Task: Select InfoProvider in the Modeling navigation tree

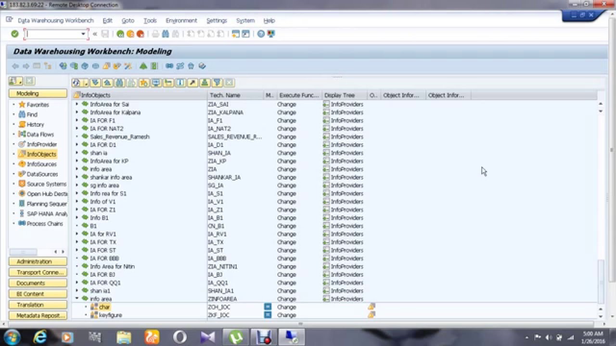Action: point(42,144)
